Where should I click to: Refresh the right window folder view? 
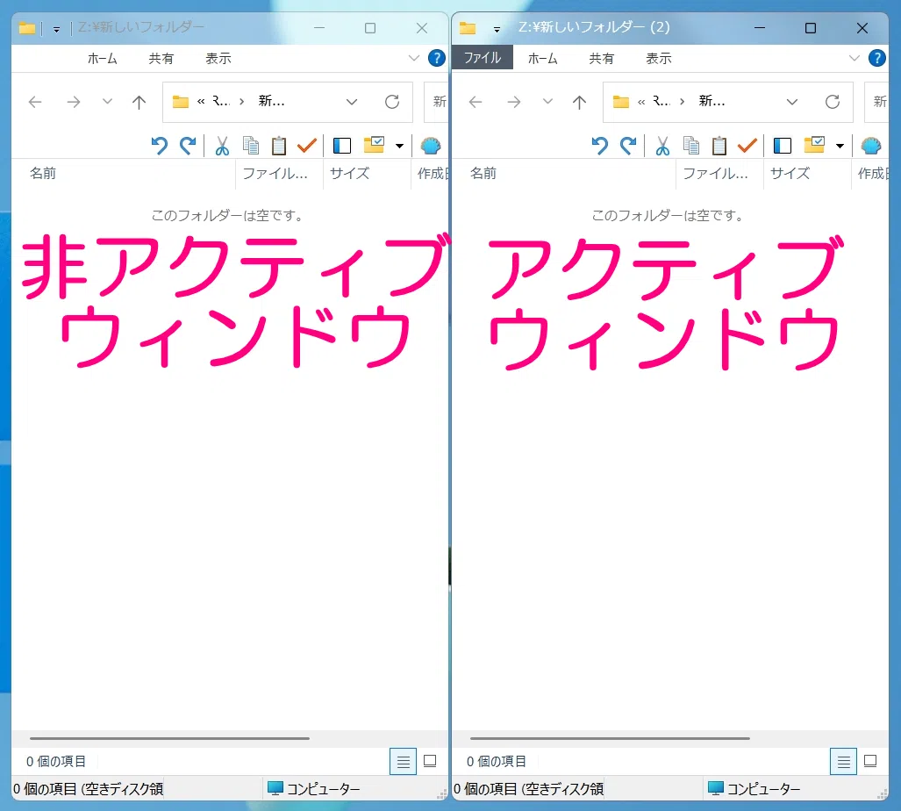point(833,102)
